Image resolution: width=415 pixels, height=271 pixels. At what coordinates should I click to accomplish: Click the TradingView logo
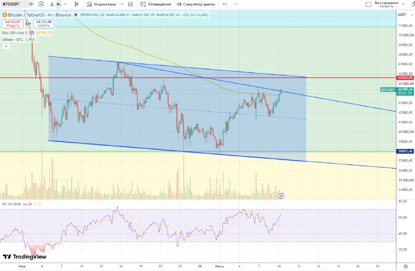(24, 257)
